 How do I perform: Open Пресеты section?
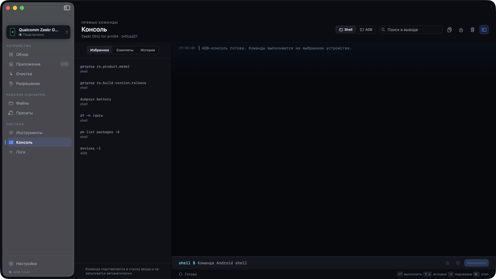[38, 113]
